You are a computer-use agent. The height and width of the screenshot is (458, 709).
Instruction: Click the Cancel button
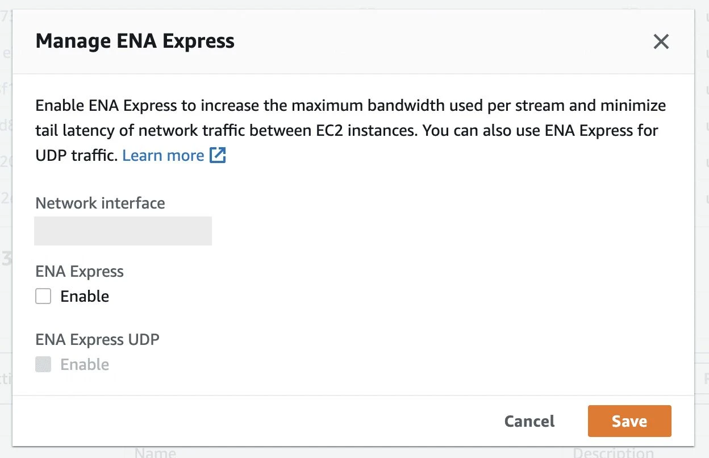click(529, 421)
